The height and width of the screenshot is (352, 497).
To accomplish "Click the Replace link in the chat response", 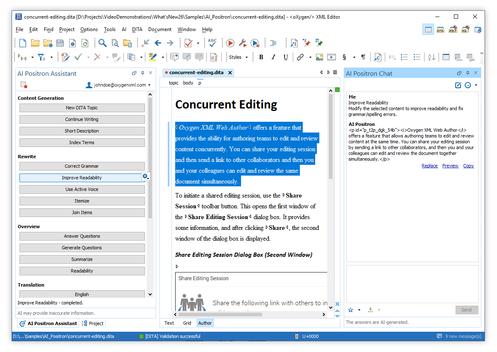I will (x=429, y=166).
